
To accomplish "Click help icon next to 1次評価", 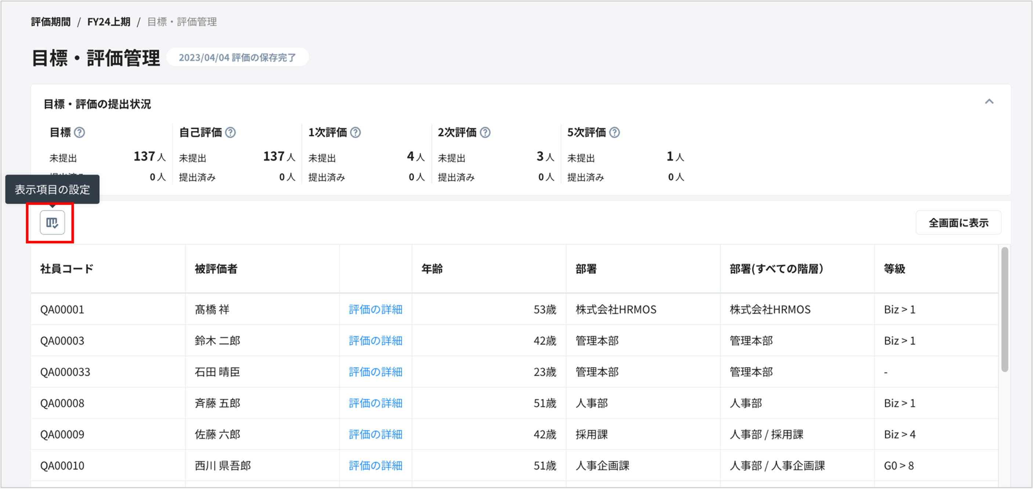I will click(355, 132).
